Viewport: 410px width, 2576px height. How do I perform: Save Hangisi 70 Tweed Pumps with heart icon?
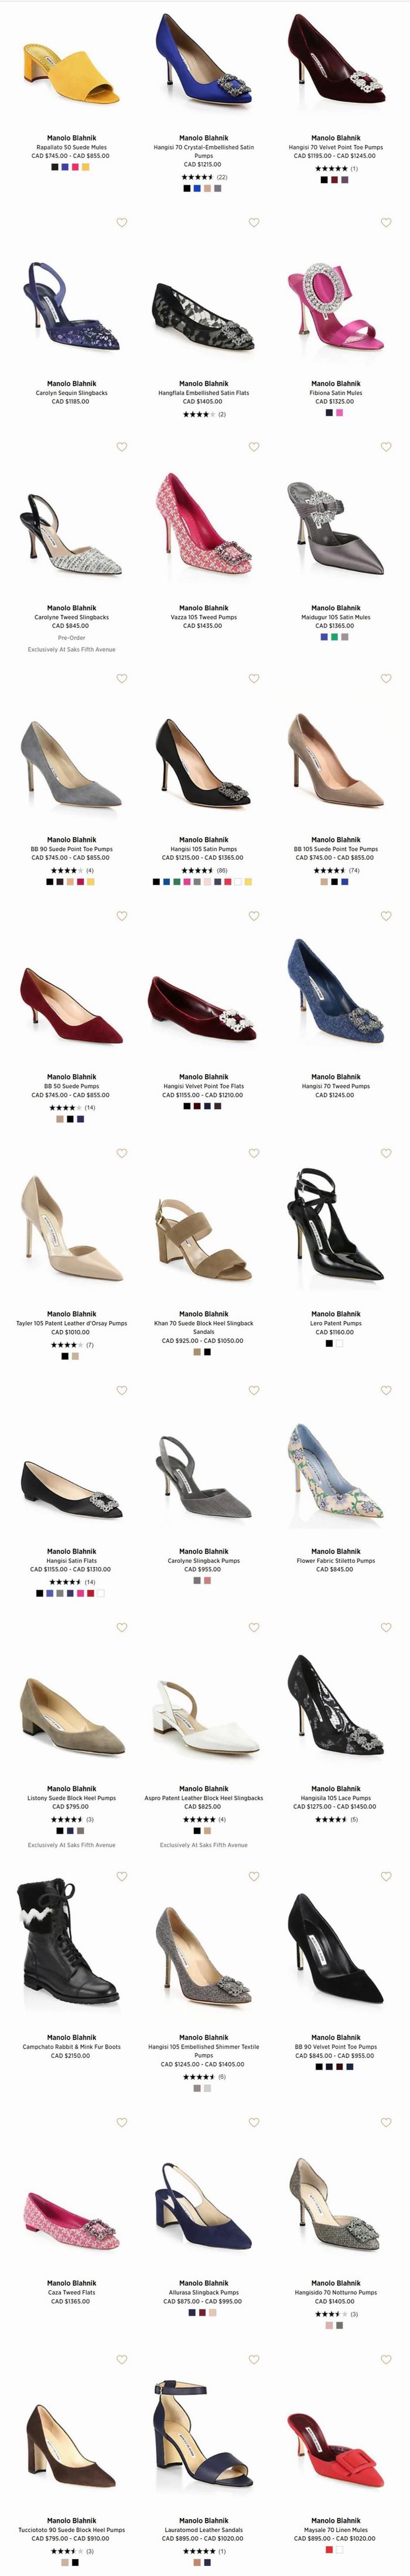coord(386,916)
